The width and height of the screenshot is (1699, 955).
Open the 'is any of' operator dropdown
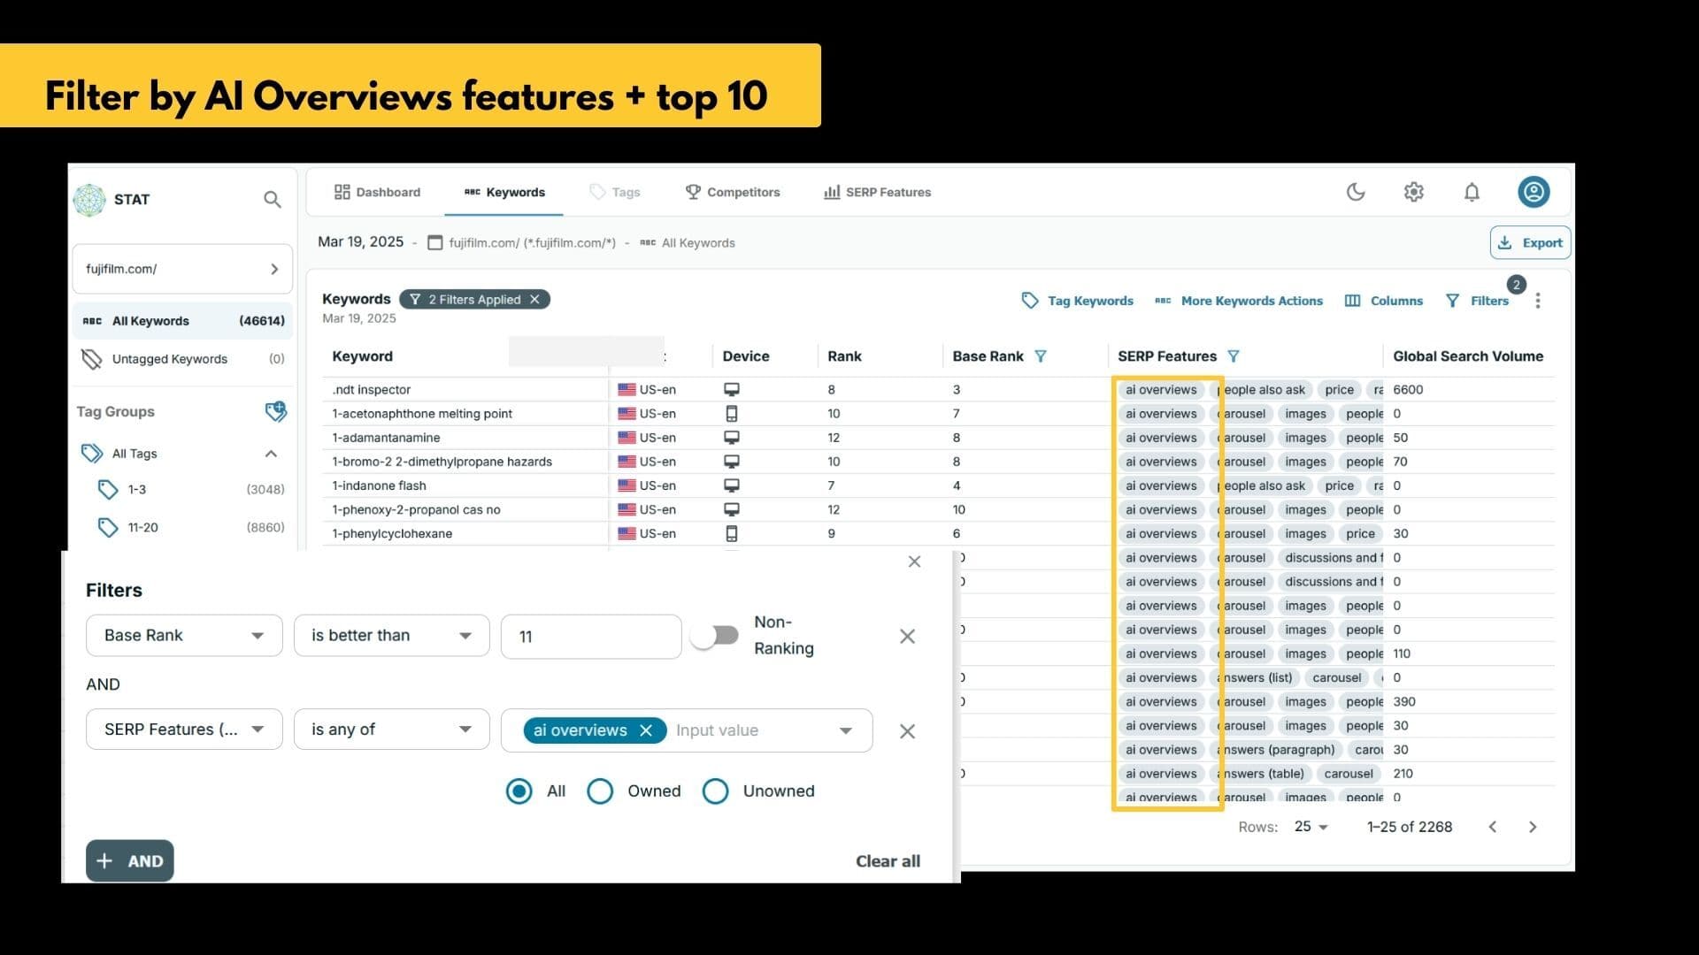[391, 730]
